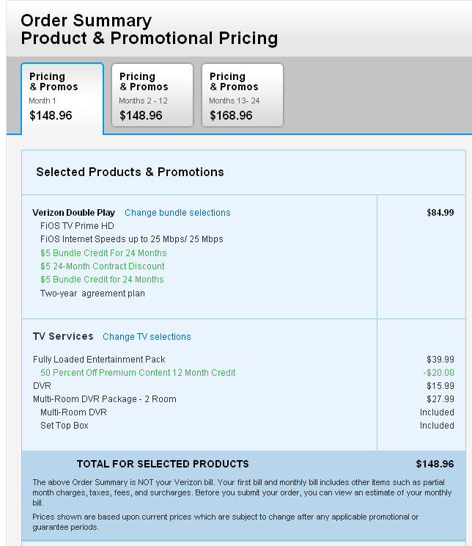Select the Month 1 pricing tab
The image size is (472, 546).
(62, 98)
